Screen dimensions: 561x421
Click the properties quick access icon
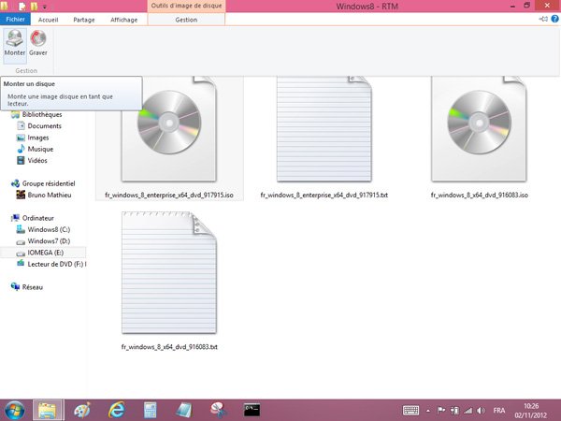[22, 7]
